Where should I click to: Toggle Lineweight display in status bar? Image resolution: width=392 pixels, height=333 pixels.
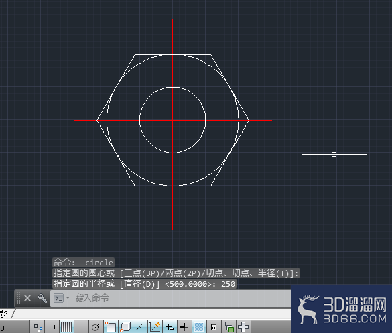coord(184,327)
